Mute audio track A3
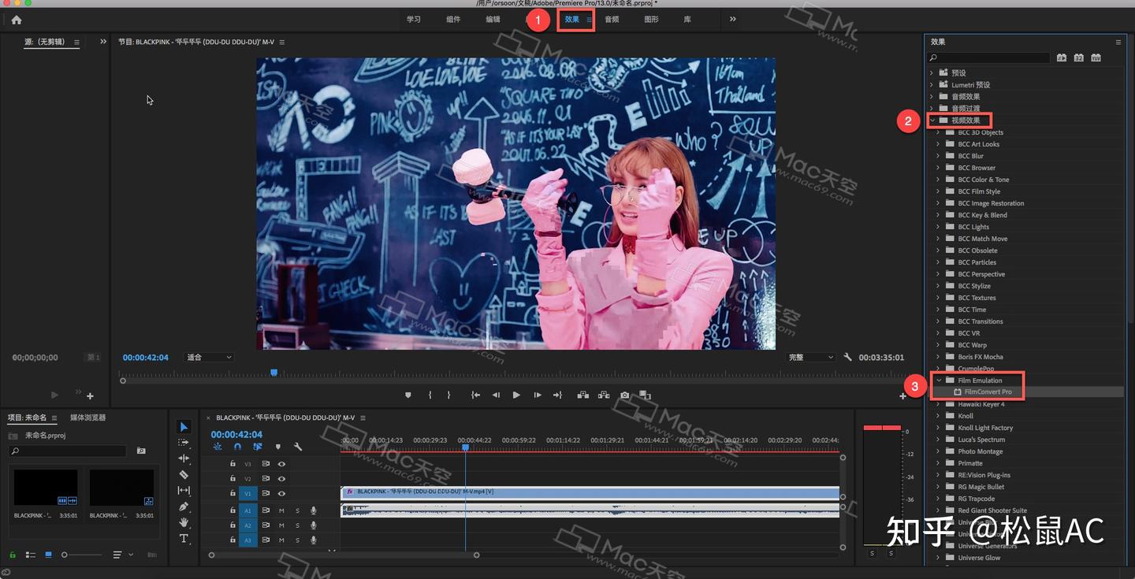The height and width of the screenshot is (579, 1135). [281, 540]
